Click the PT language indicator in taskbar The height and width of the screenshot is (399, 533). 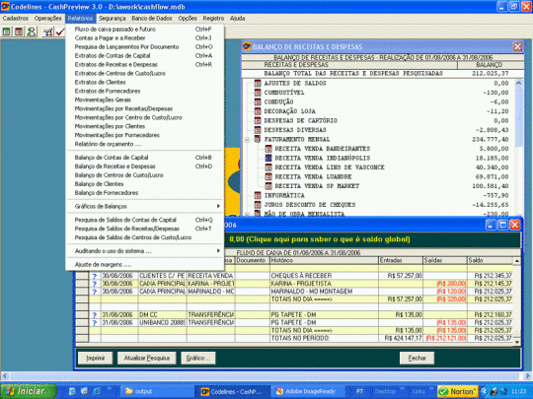point(359,391)
